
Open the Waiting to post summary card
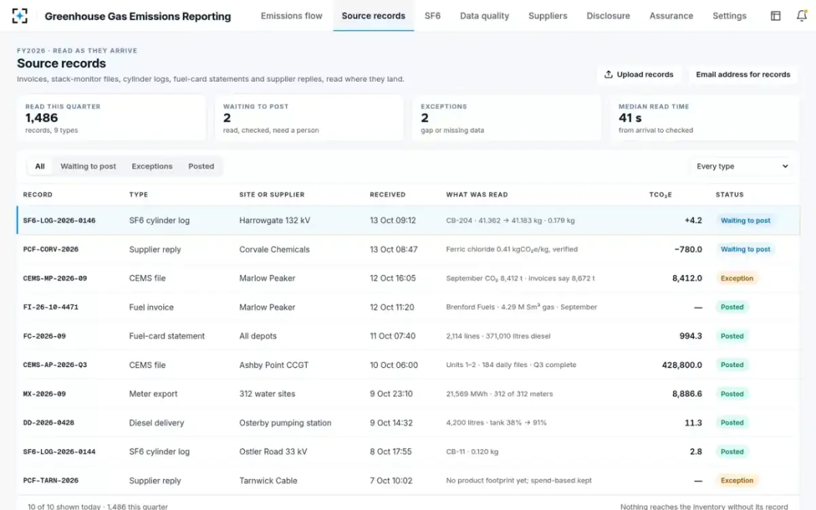pos(309,118)
